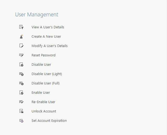This screenshot has height=135, width=167.
Task: Select Modify A User's Details link
Action: (x=50, y=46)
